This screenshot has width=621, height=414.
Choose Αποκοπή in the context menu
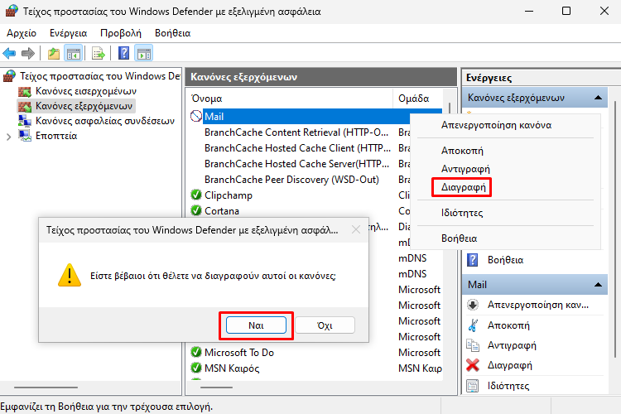462,151
